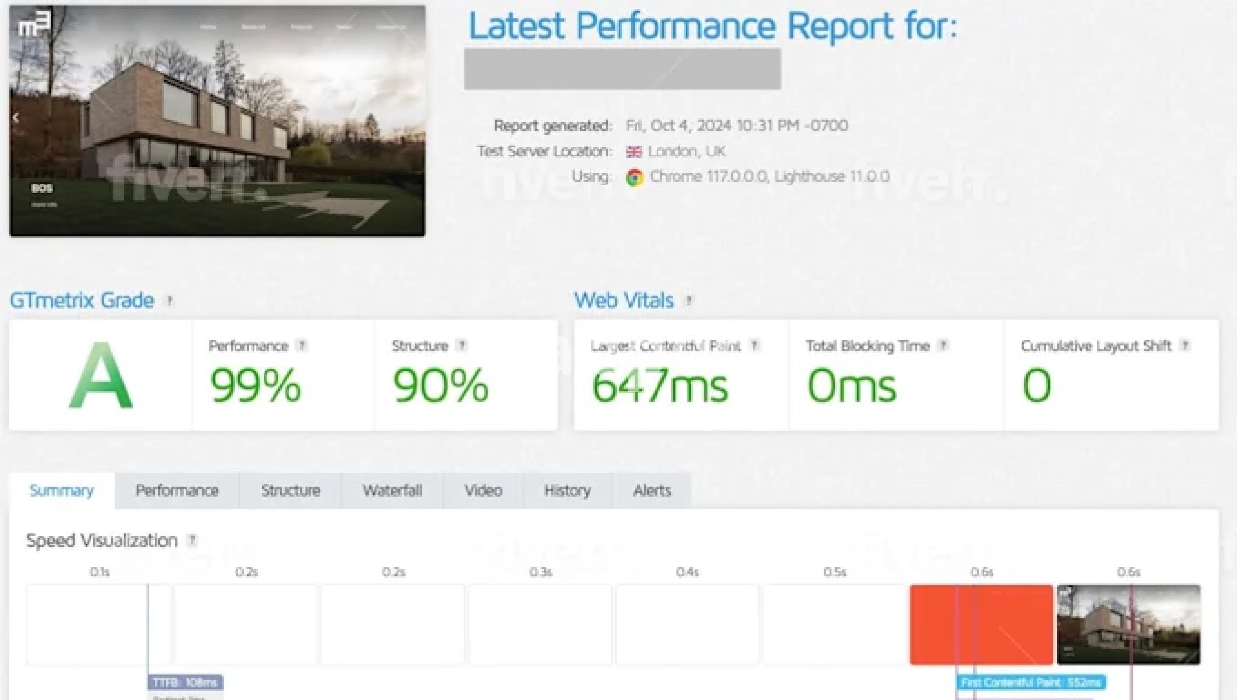Click First Contentful Paint 552ms marker
The width and height of the screenshot is (1237, 700).
(1030, 683)
